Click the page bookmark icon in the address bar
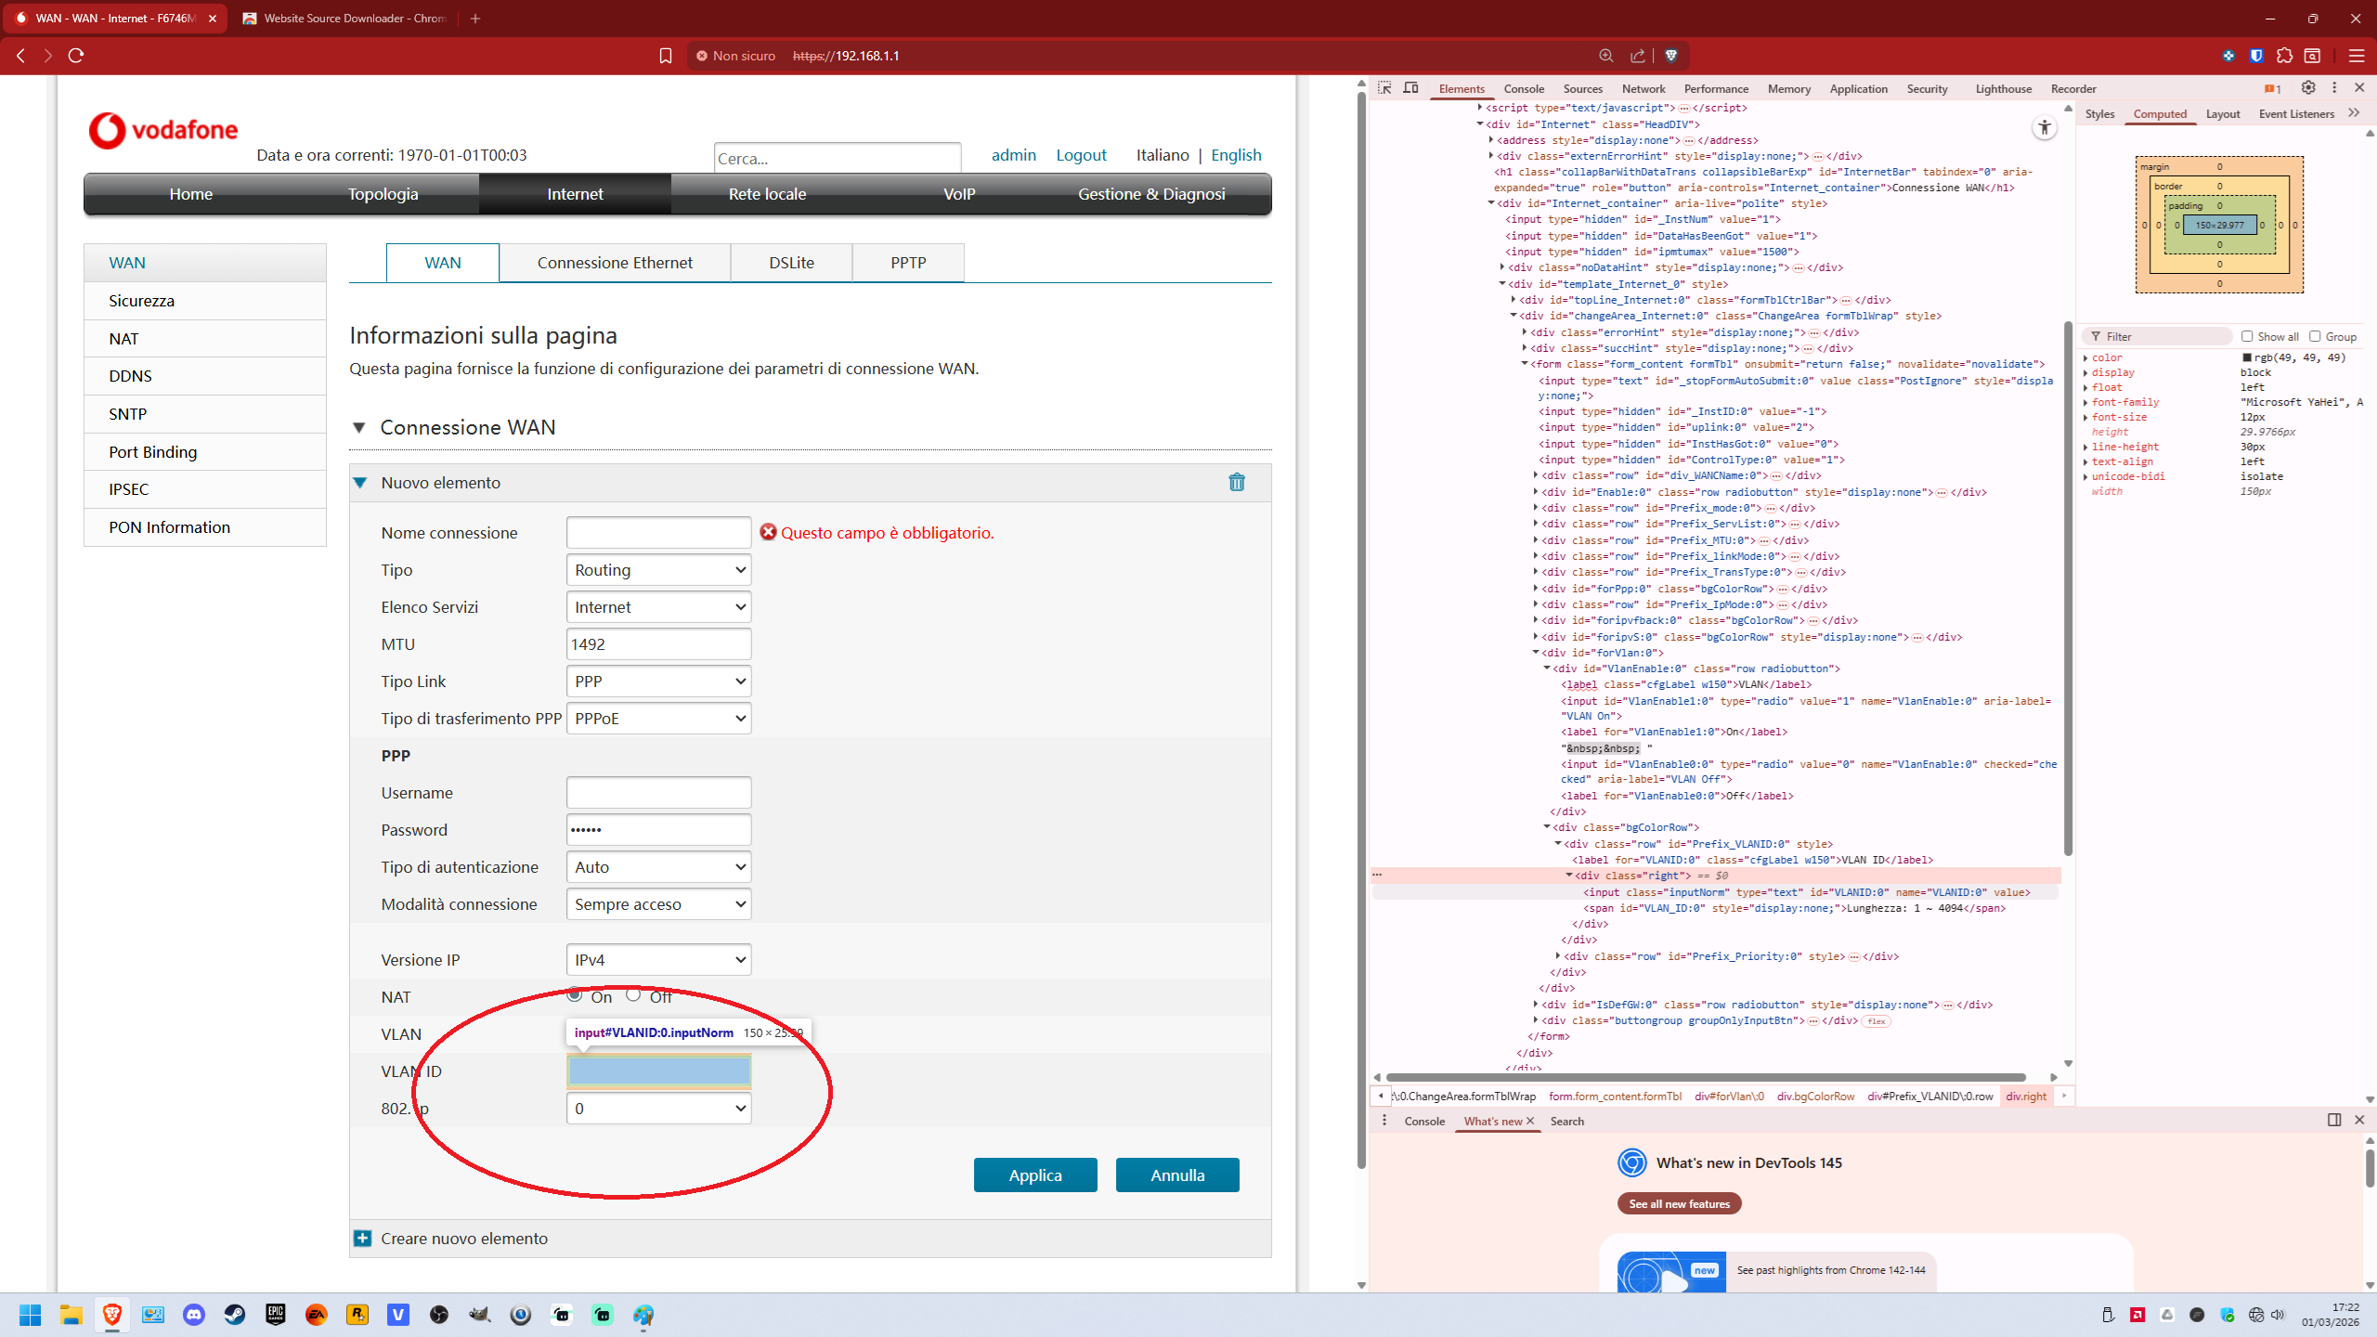This screenshot has height=1337, width=2377. click(665, 56)
